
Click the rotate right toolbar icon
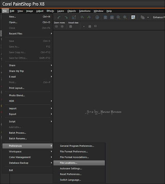pyautogui.click(x=66, y=17)
